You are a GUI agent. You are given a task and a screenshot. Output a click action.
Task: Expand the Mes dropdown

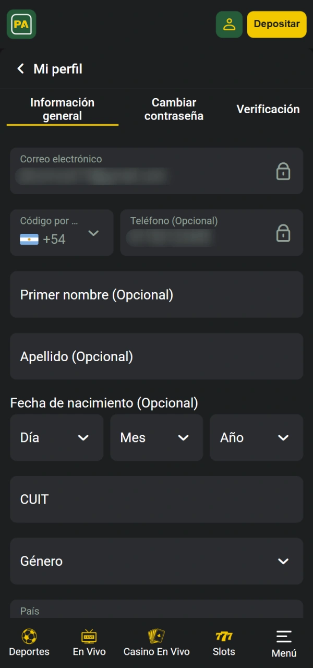(x=156, y=437)
